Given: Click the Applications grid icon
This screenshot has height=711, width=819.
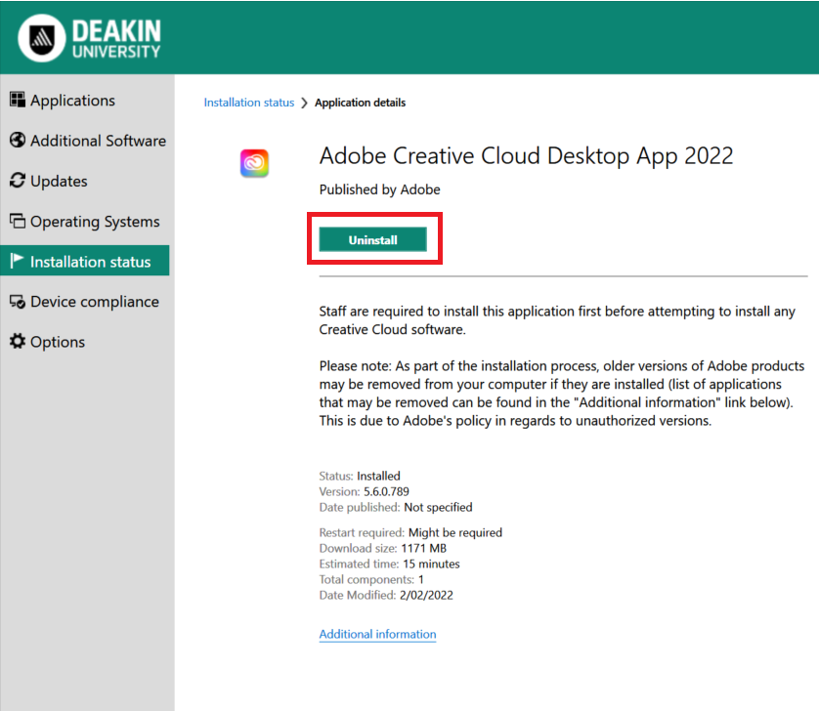Looking at the screenshot, I should click(18, 100).
